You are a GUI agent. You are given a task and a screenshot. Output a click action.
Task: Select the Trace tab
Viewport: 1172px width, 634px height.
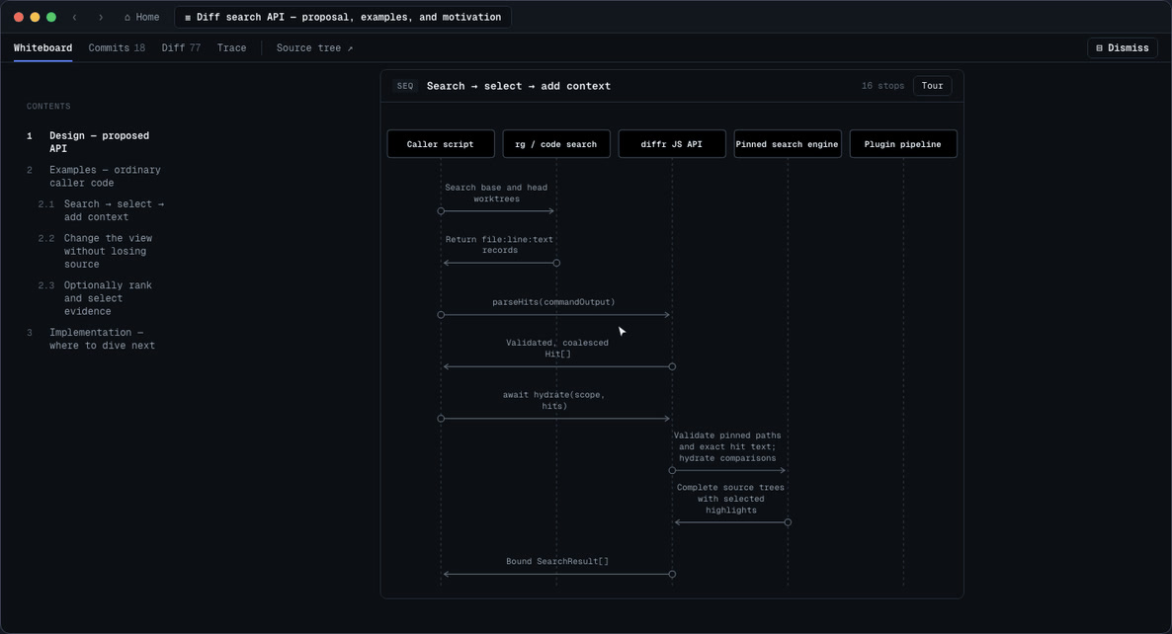click(x=231, y=47)
